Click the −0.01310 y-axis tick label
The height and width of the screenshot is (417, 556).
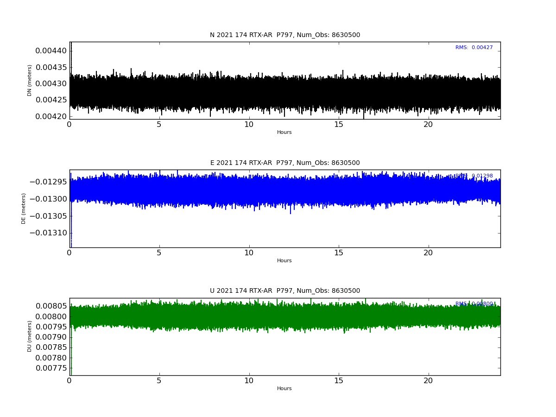pyautogui.click(x=48, y=233)
